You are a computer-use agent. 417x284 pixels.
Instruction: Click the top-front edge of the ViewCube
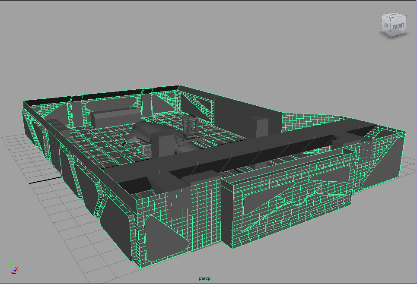(x=398, y=16)
